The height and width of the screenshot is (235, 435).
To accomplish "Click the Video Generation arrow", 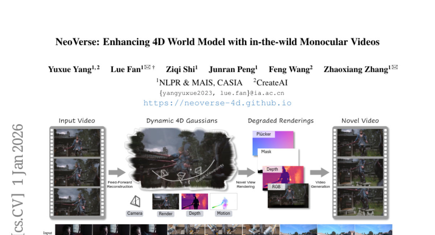I will [x=320, y=173].
